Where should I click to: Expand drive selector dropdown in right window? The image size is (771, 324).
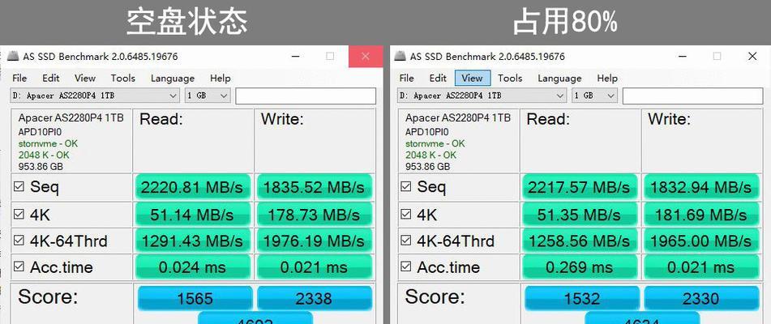tap(560, 96)
